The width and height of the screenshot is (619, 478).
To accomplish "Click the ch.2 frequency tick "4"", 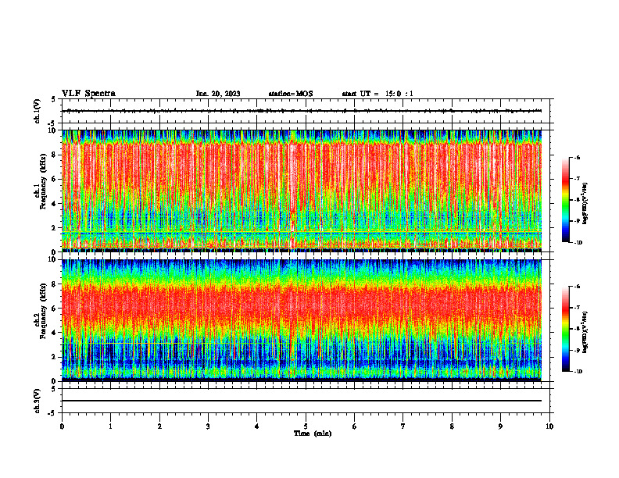I will pyautogui.click(x=54, y=333).
